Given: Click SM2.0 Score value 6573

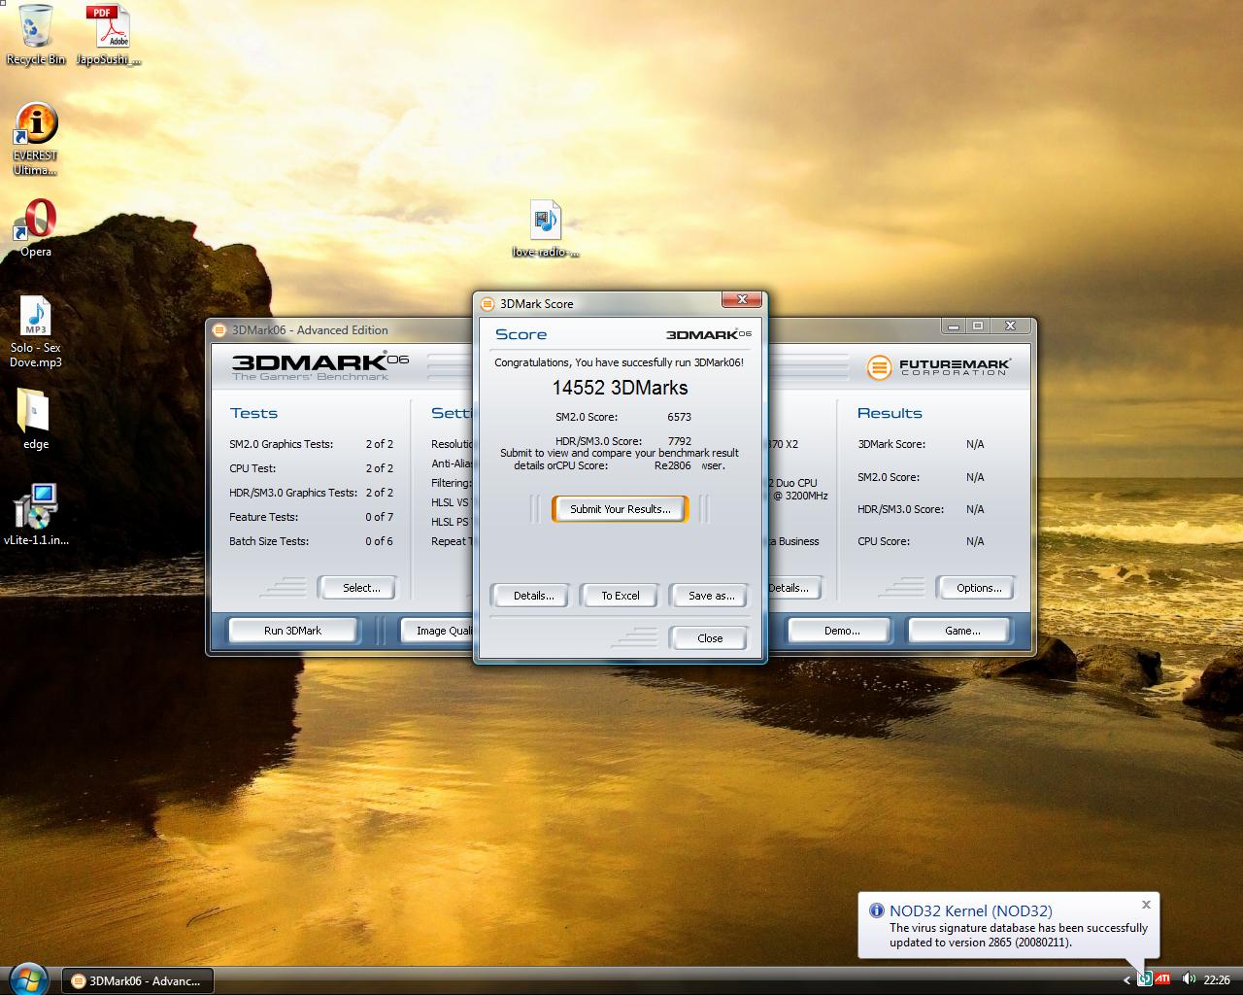Looking at the screenshot, I should [680, 417].
